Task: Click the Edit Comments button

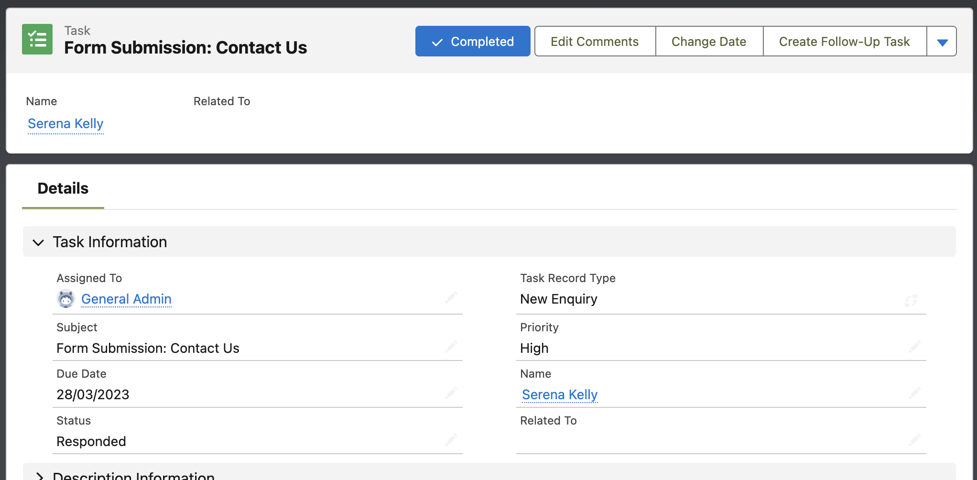Action: pos(595,41)
